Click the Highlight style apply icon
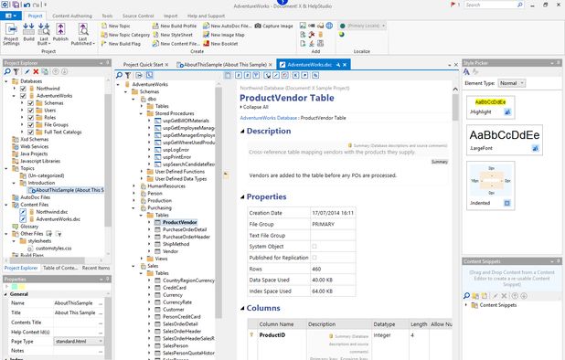 (x=507, y=112)
